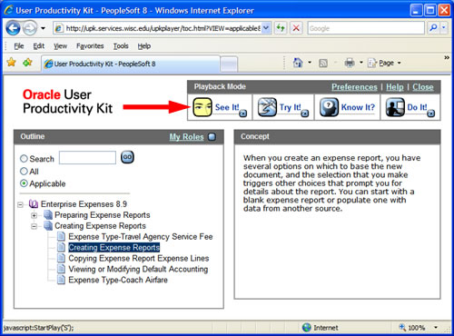The image size is (454, 336).
Task: Click the zoom level magnifier in status bar
Action: click(402, 327)
